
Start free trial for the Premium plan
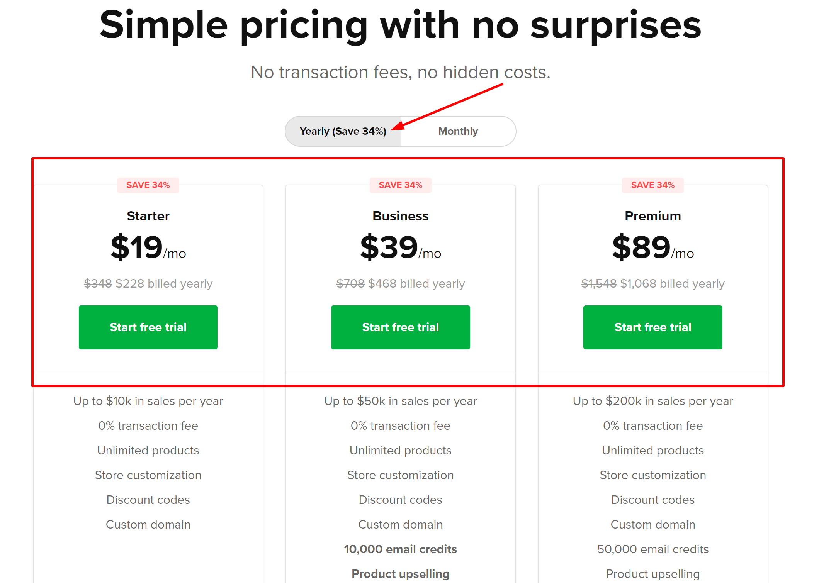(652, 327)
